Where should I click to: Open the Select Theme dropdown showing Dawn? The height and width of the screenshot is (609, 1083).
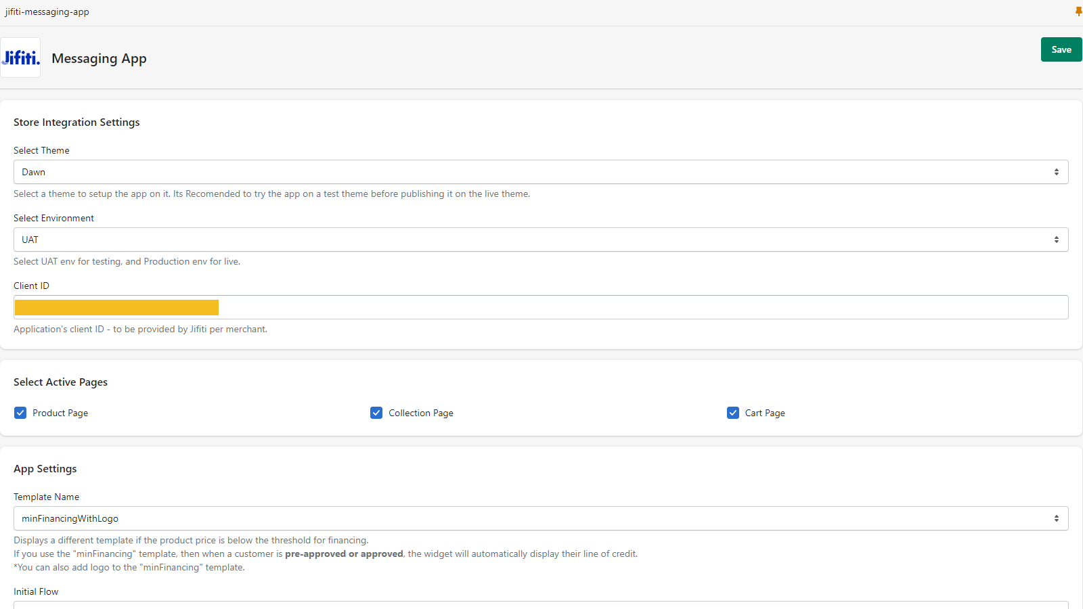541,172
